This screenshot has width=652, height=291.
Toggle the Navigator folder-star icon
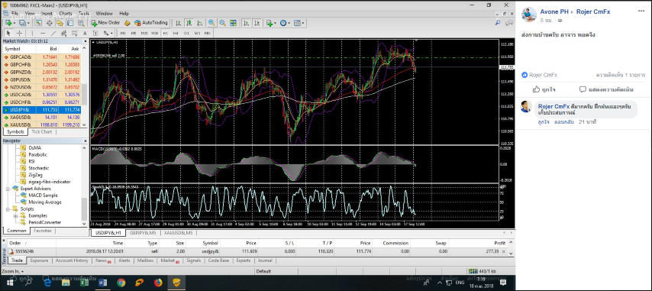(60, 23)
